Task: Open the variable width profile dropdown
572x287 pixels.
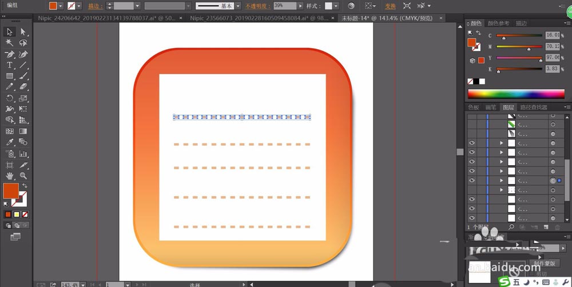Action: pos(188,6)
